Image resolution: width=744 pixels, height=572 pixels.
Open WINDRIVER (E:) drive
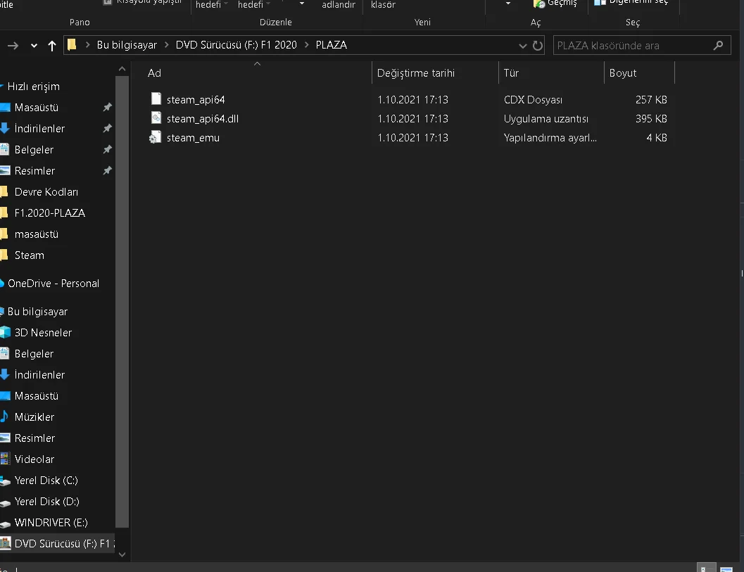[51, 523]
